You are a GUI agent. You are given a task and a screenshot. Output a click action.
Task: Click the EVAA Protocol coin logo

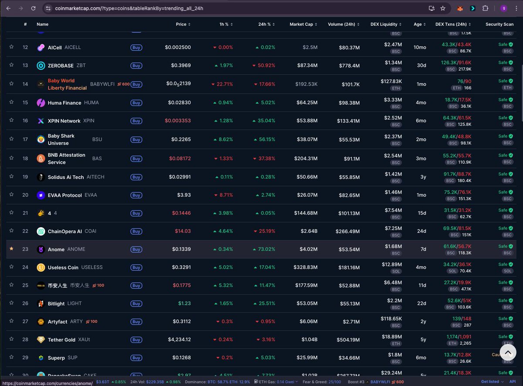(x=41, y=195)
